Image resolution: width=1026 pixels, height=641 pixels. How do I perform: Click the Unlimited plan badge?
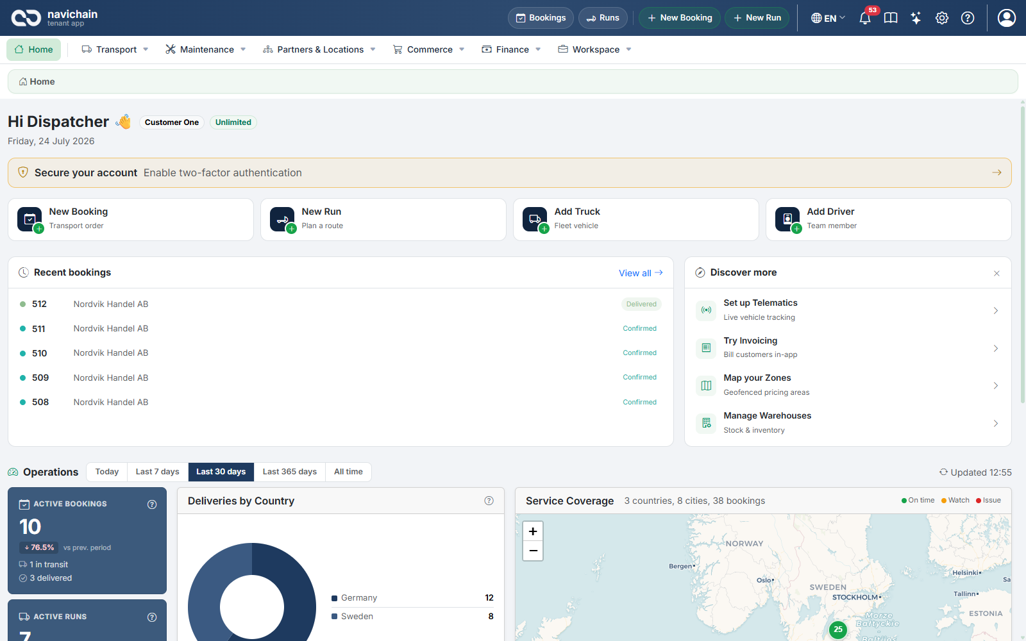(x=233, y=122)
